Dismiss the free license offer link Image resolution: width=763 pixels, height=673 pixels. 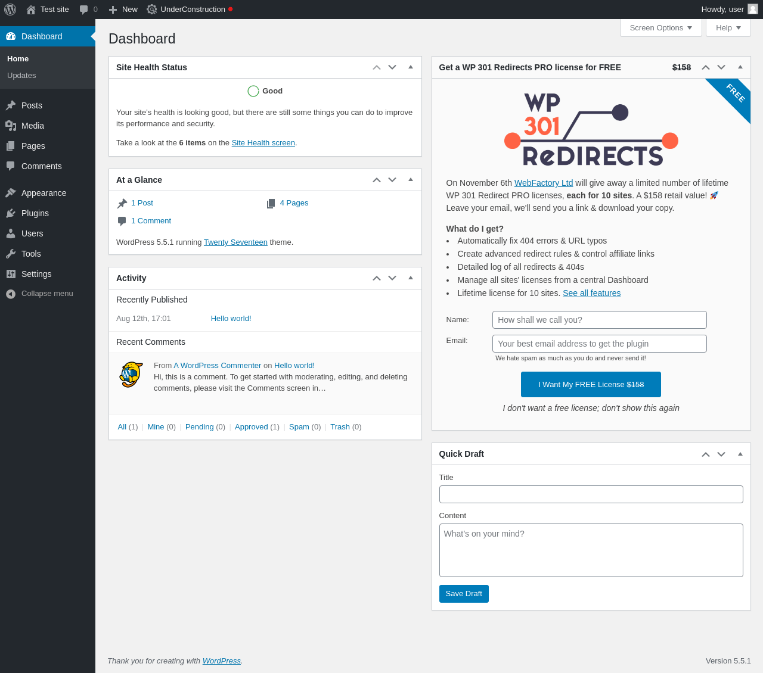[x=591, y=408]
